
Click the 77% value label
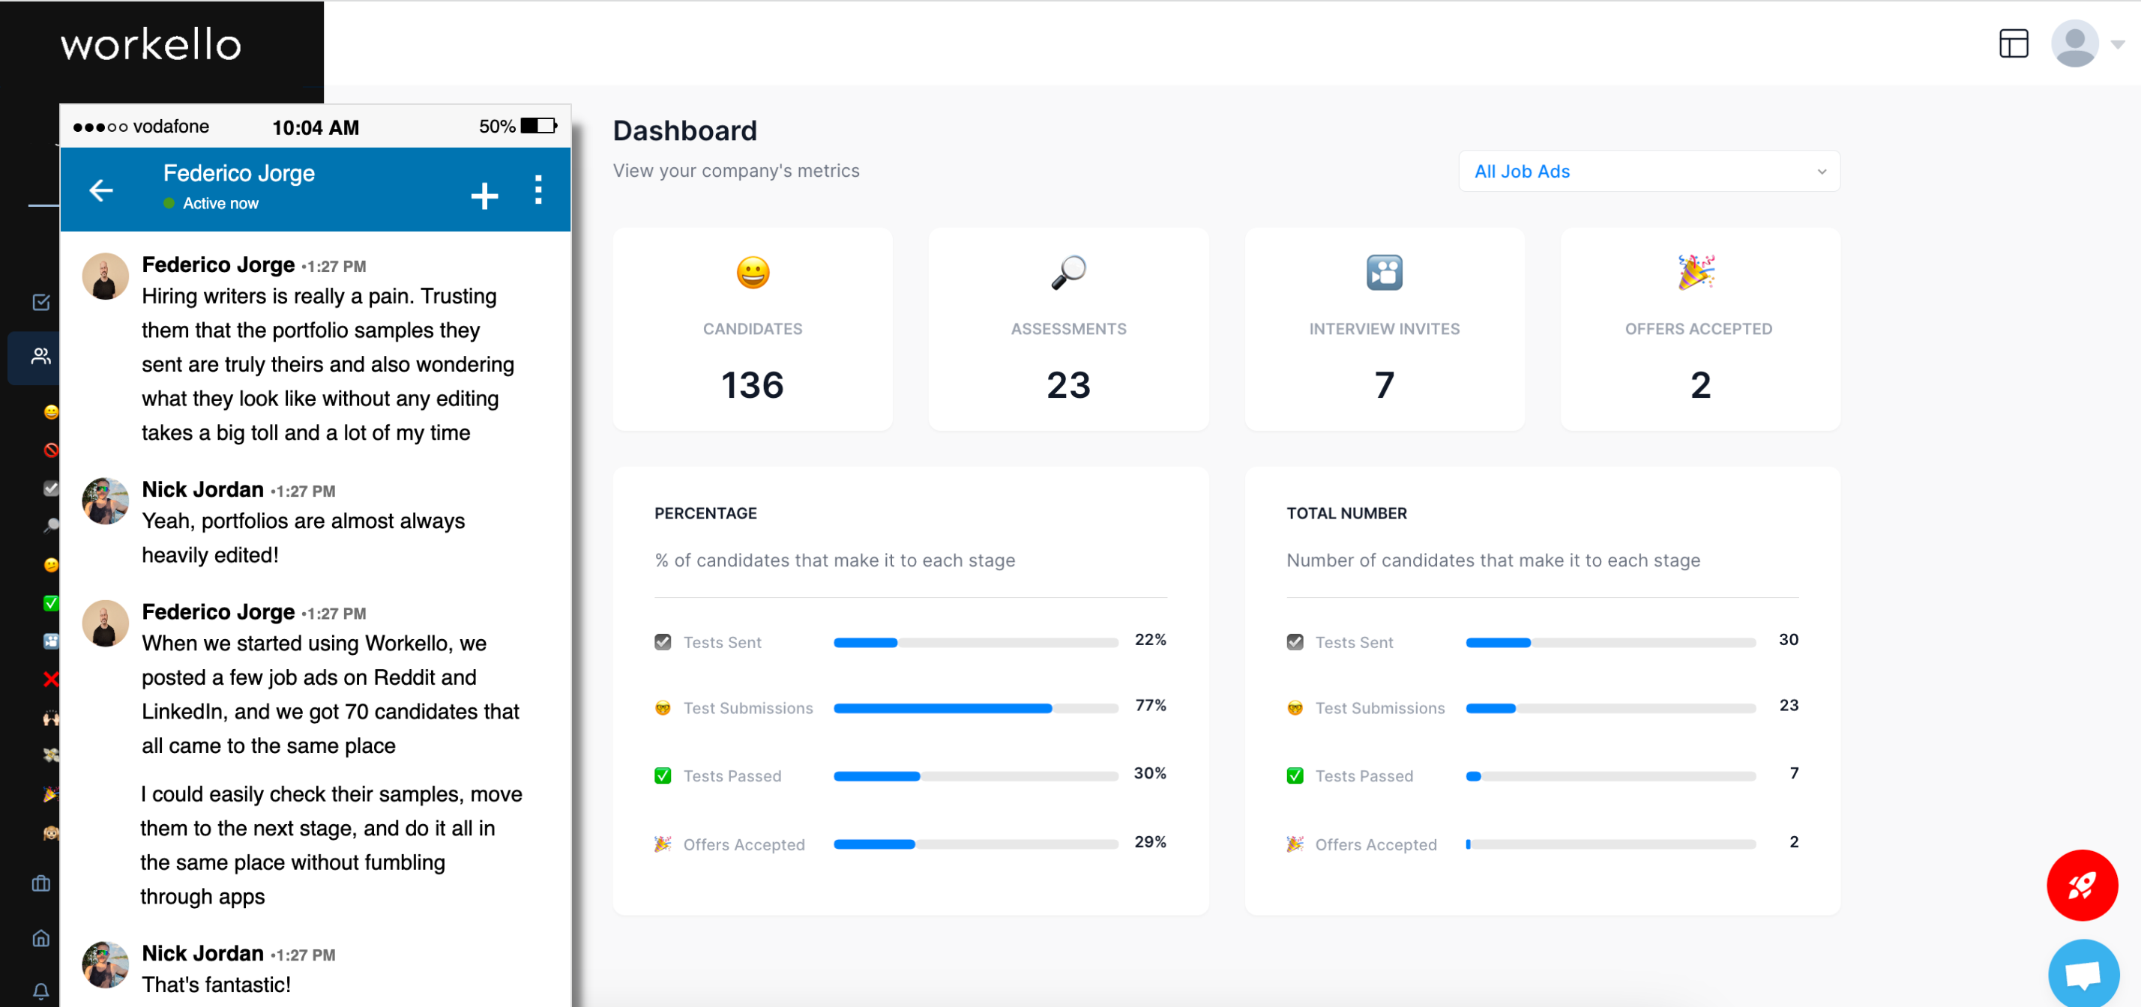(1150, 705)
